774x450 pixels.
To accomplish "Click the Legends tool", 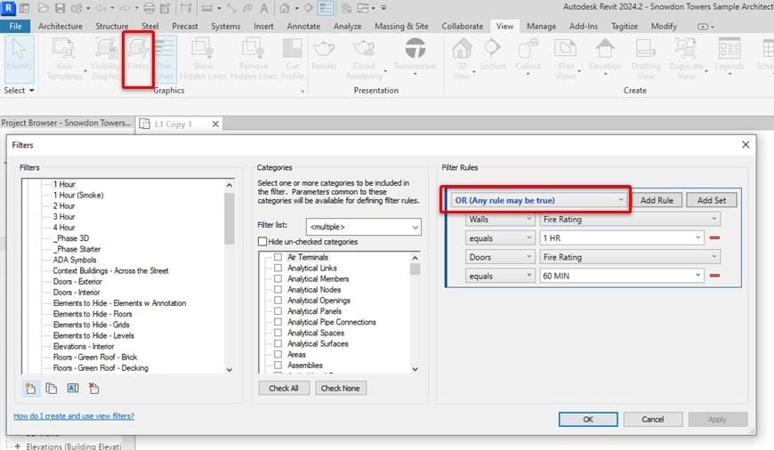I will tap(730, 55).
